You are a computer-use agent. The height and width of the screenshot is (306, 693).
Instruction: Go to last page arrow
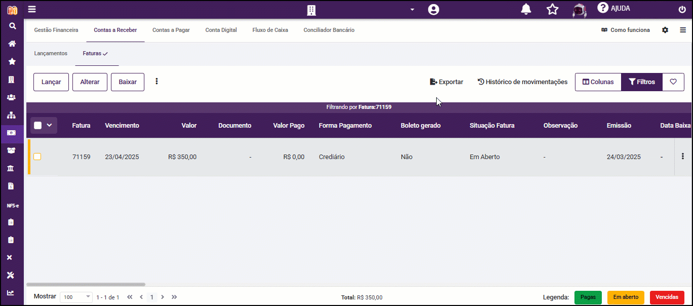[x=174, y=297]
